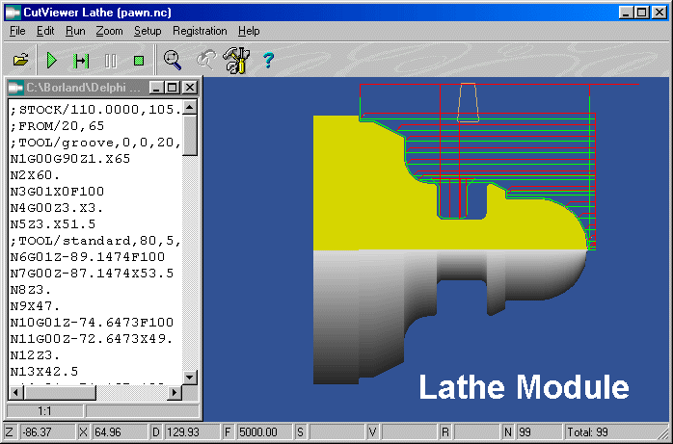
Task: Click the D value 129.93 in status bar
Action: pyautogui.click(x=192, y=432)
